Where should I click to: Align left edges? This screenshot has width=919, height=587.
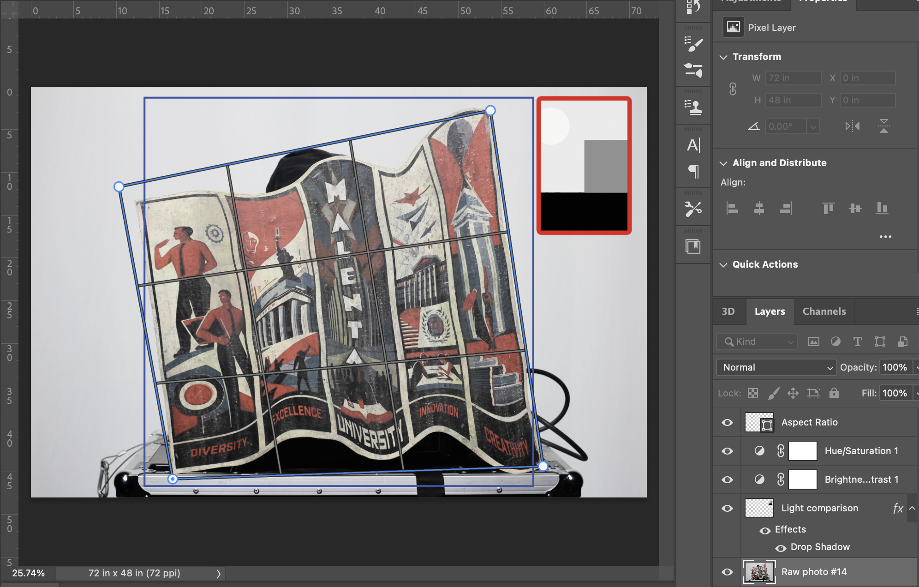(732, 209)
